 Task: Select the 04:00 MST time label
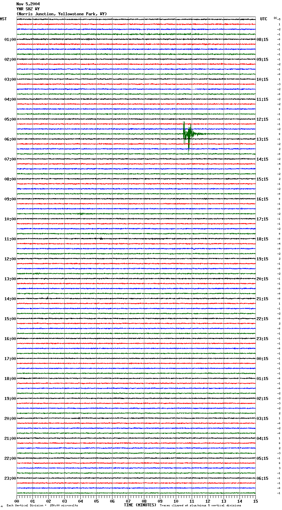coord(10,99)
